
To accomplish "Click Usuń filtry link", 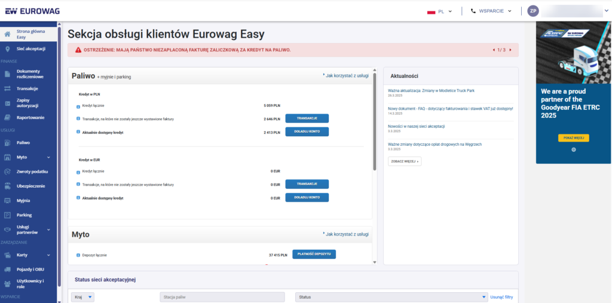I will 501,298.
